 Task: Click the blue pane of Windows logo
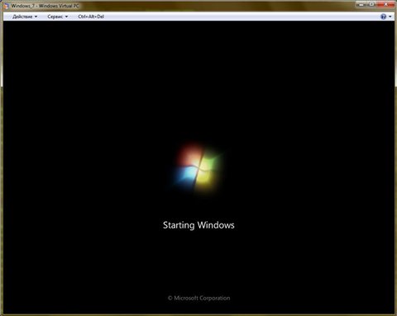pos(186,175)
